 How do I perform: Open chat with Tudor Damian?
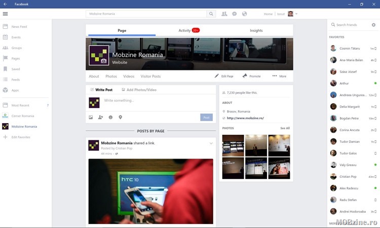[353, 141]
